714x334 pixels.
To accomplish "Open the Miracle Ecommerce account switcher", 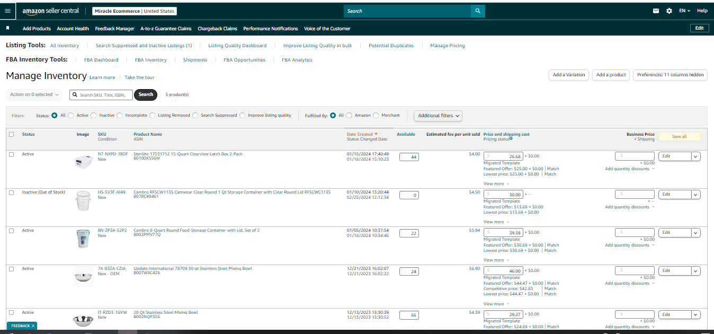I will (134, 11).
